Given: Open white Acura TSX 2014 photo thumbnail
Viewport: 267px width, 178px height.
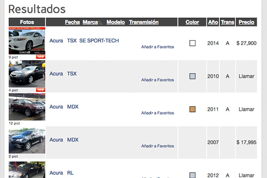Looking at the screenshot, I should (x=27, y=41).
